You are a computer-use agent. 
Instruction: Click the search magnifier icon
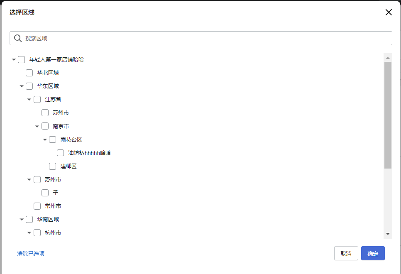[18, 38]
